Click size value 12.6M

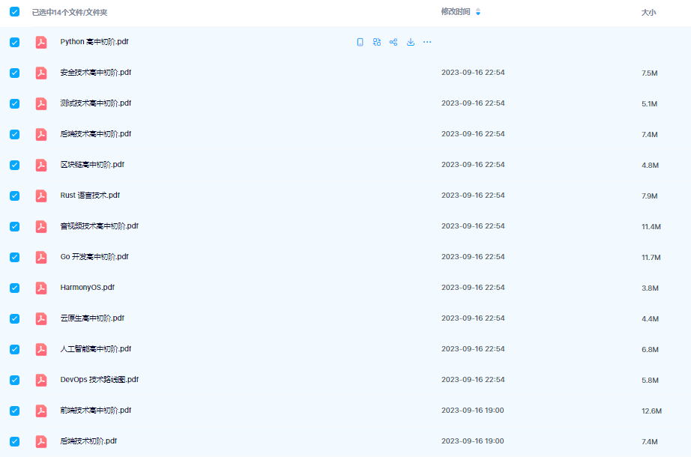tap(651, 411)
